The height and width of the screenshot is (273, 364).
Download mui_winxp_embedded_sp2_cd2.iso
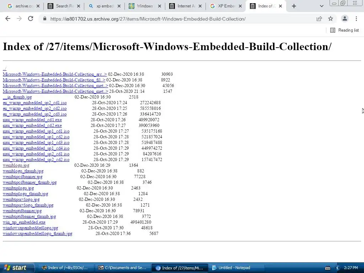[36, 160]
